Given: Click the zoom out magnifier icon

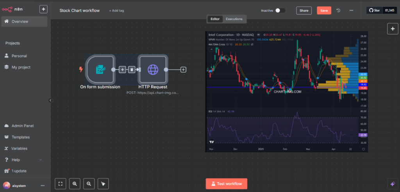Looking at the screenshot, I should pos(89,183).
